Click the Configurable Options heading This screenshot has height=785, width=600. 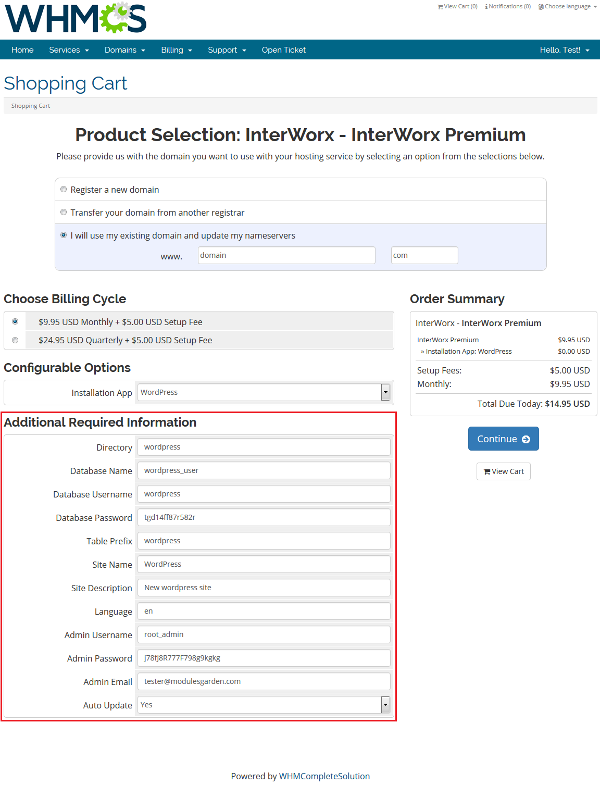[67, 368]
